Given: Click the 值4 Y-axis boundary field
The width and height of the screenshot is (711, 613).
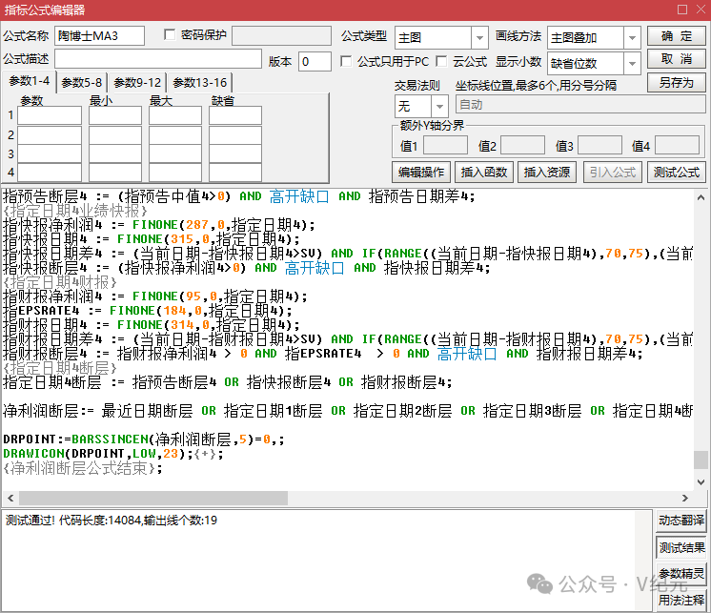Looking at the screenshot, I should [677, 146].
